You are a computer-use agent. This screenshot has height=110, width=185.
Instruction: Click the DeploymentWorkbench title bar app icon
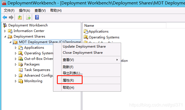point(4,3)
